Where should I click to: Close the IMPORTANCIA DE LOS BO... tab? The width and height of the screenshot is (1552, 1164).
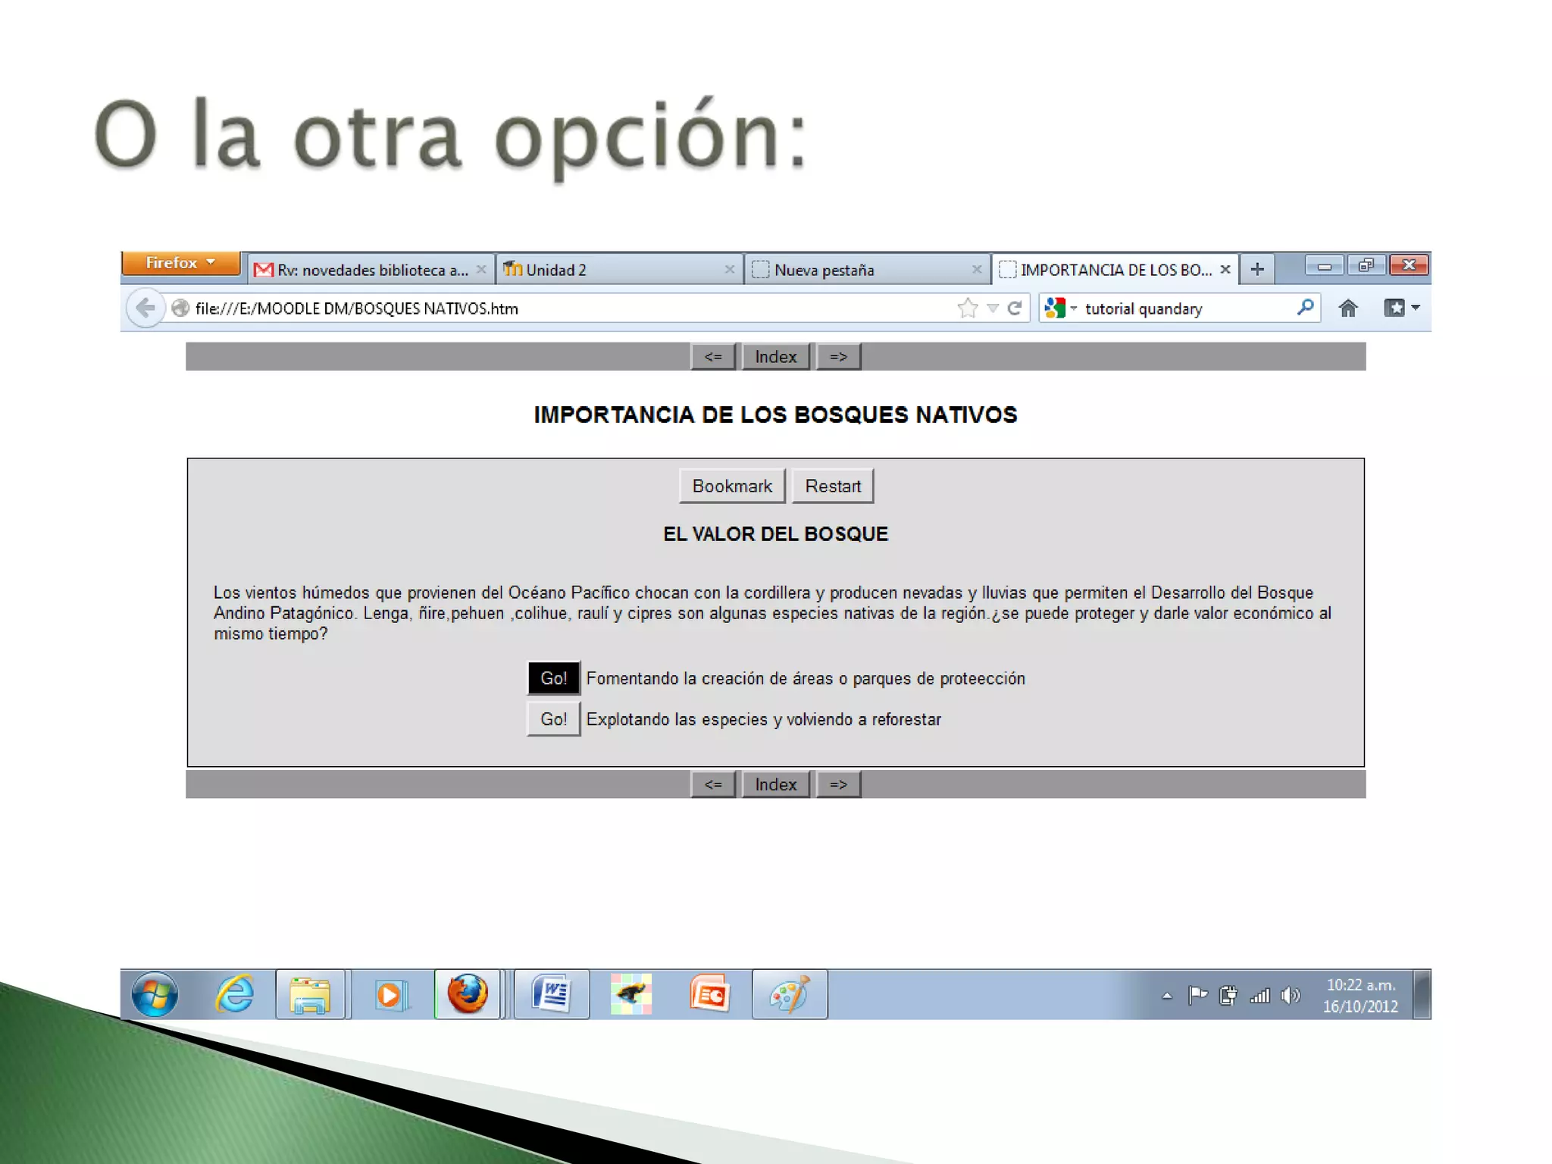1225,270
